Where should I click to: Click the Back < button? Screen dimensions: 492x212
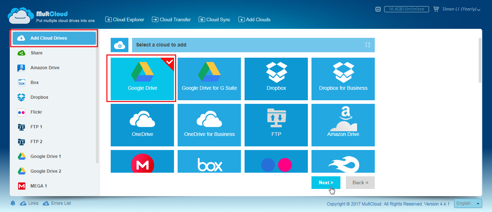click(360, 182)
